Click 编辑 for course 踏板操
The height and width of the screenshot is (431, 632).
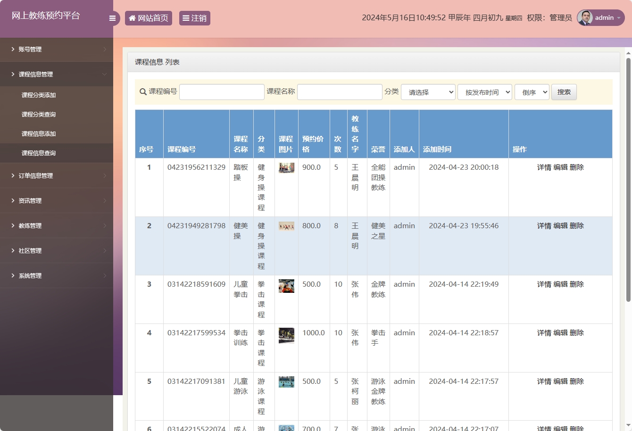pos(560,167)
